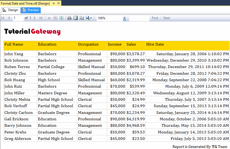Select the Christy Zhu name cell

(x=20, y=73)
